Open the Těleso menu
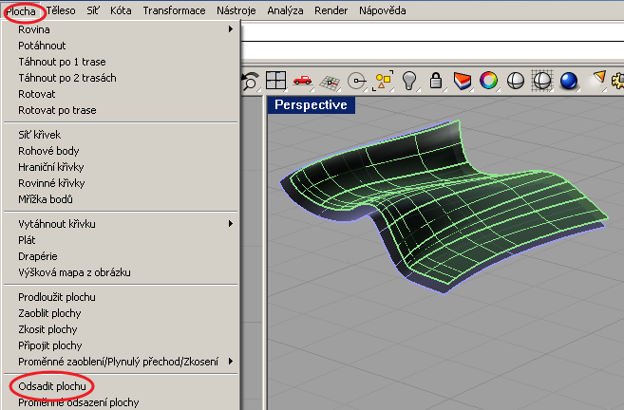This screenshot has width=624, height=410. pyautogui.click(x=61, y=10)
